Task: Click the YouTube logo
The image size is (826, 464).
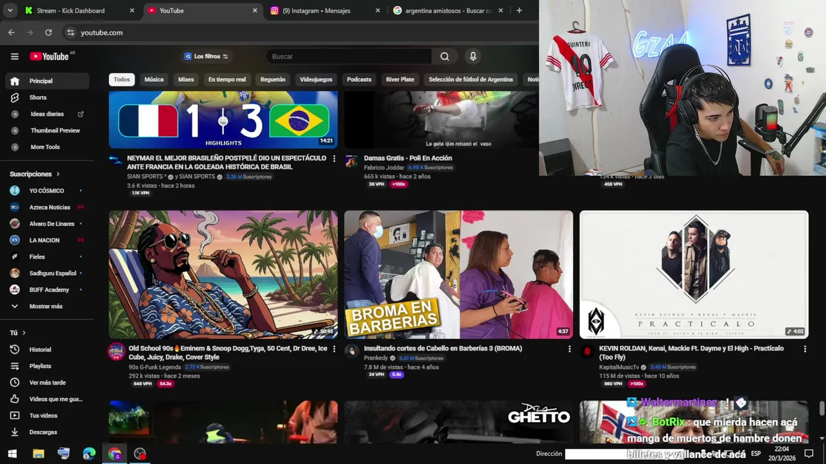Action: coord(49,56)
